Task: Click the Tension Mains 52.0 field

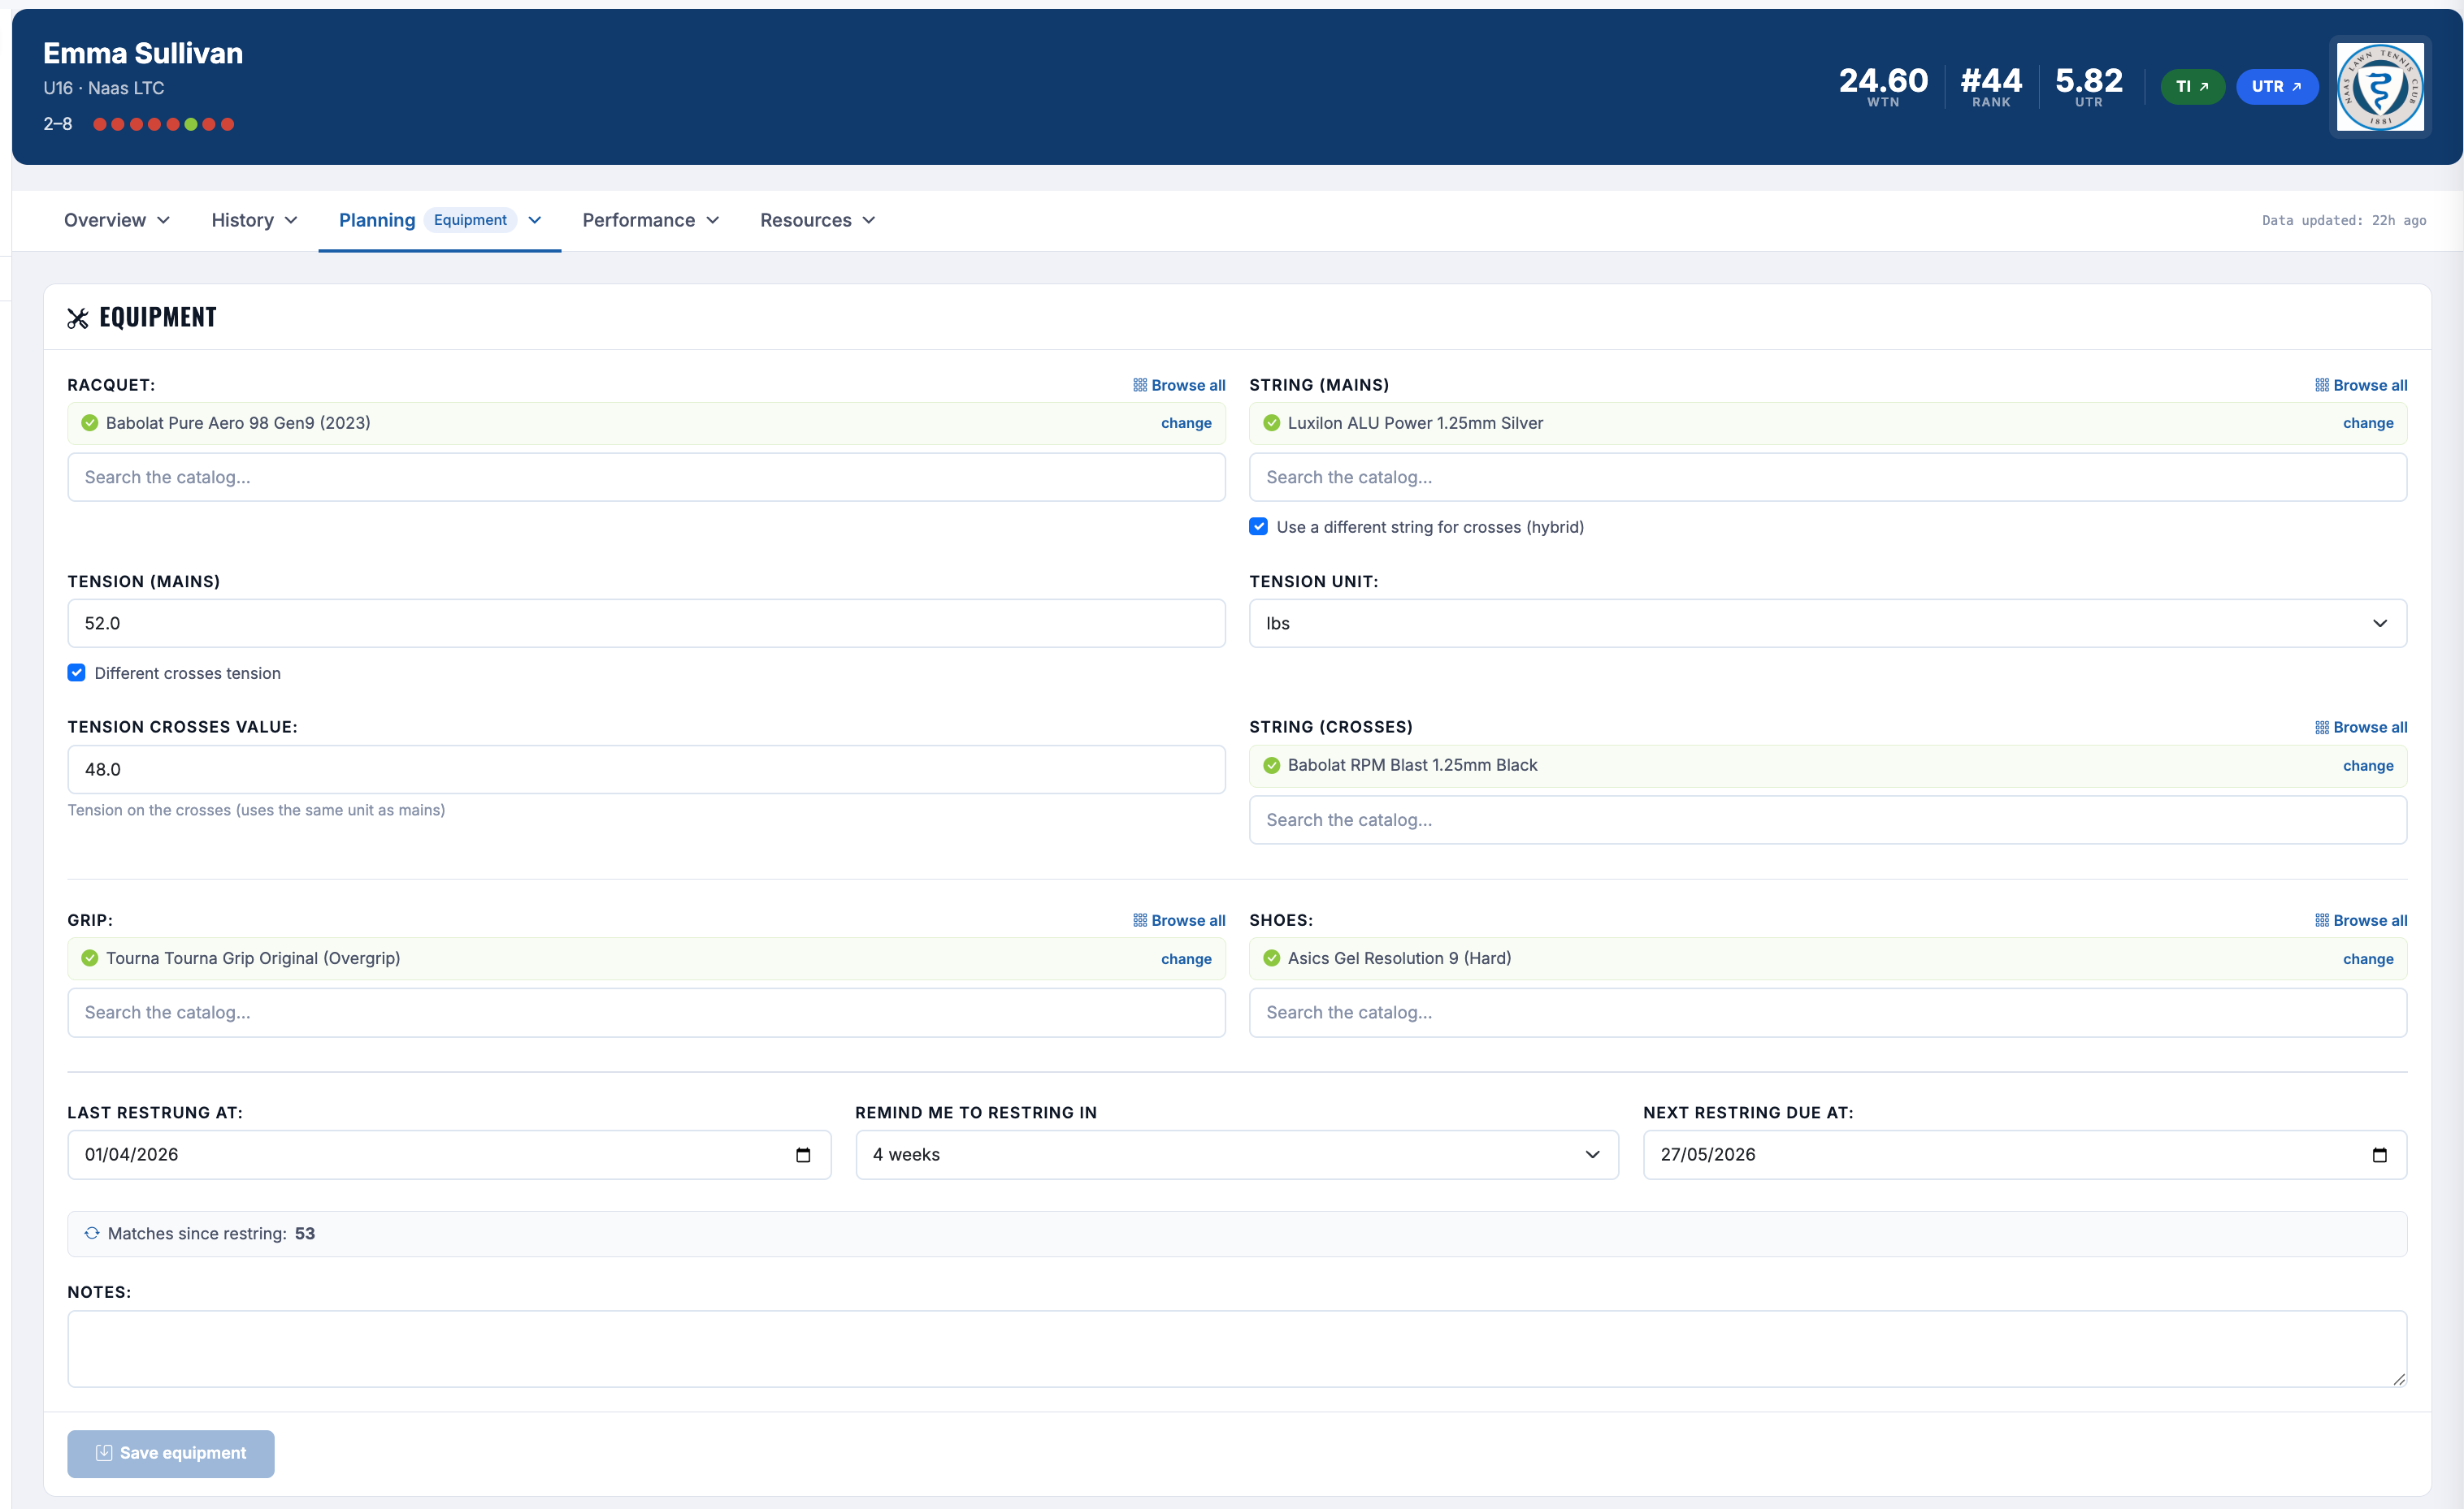Action: (646, 624)
